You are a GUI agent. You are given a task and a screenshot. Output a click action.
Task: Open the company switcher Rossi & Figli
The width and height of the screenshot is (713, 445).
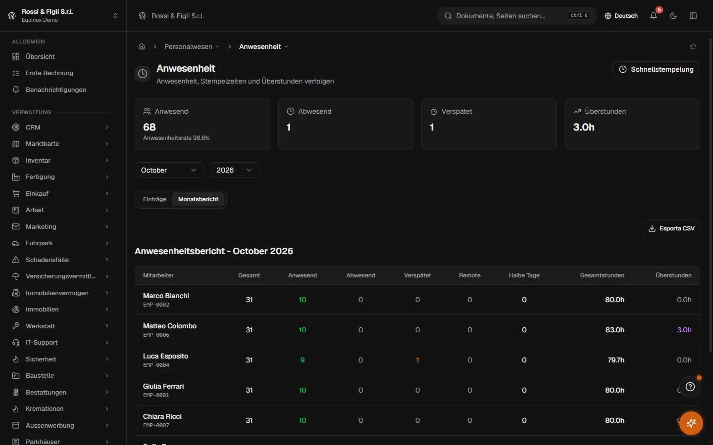(63, 16)
